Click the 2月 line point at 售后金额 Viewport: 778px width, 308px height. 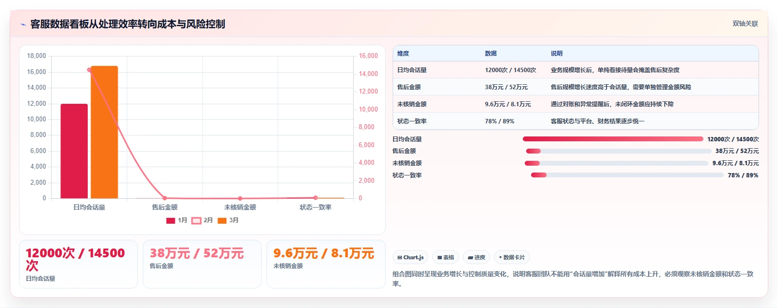pyautogui.click(x=165, y=198)
